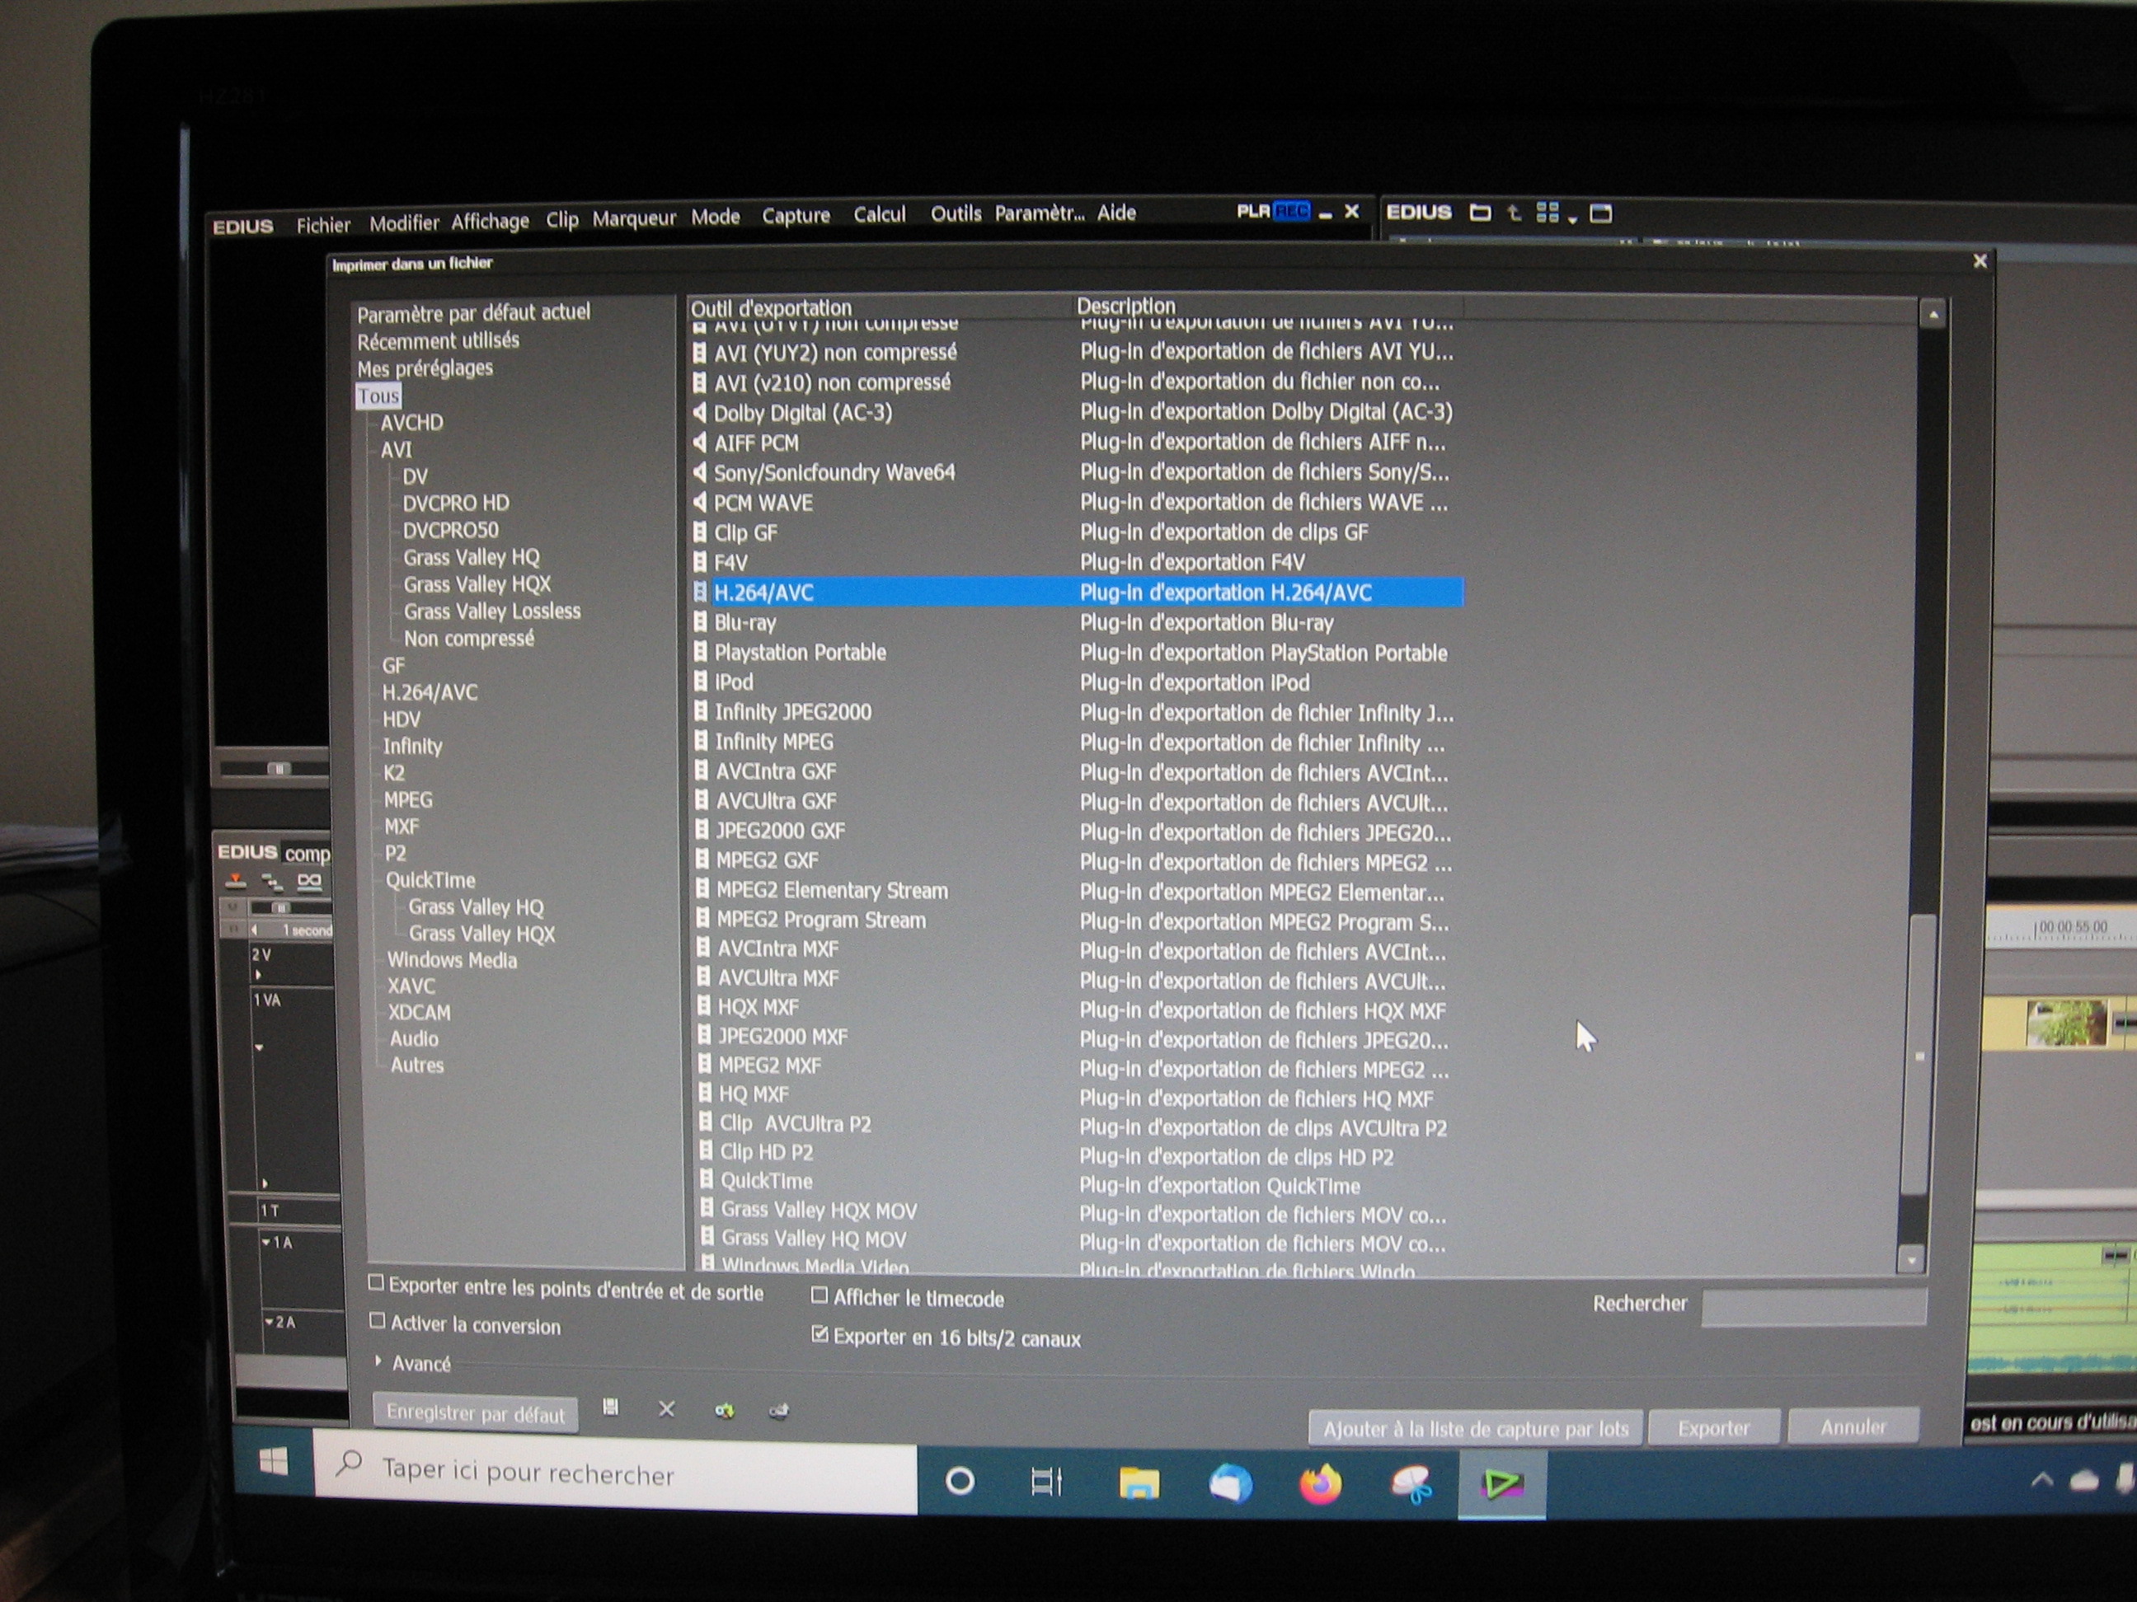2137x1602 pixels.
Task: Open the Fichier menu
Action: click(322, 225)
